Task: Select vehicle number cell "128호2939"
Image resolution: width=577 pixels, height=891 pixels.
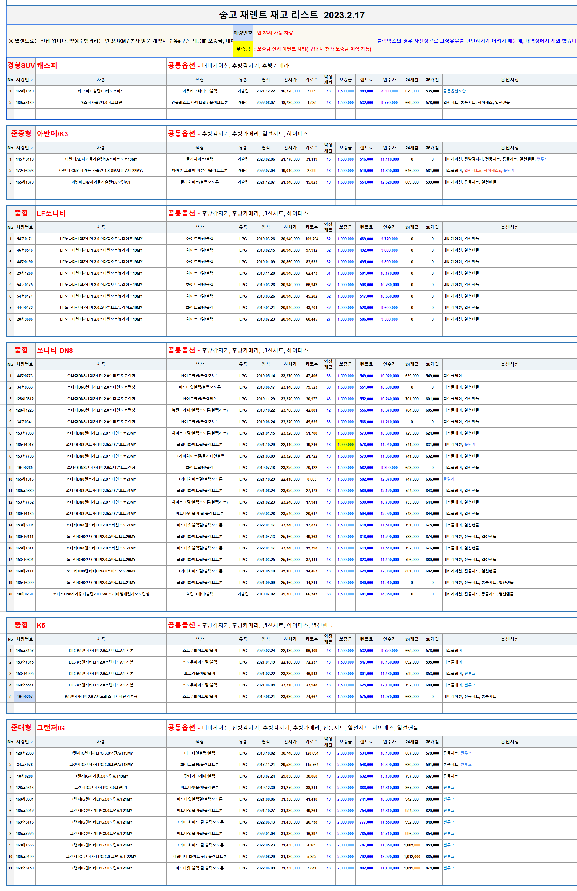Action: coord(25,753)
